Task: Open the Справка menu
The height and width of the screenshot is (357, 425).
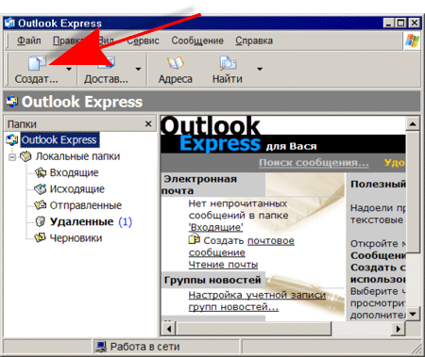Action: pos(254,41)
